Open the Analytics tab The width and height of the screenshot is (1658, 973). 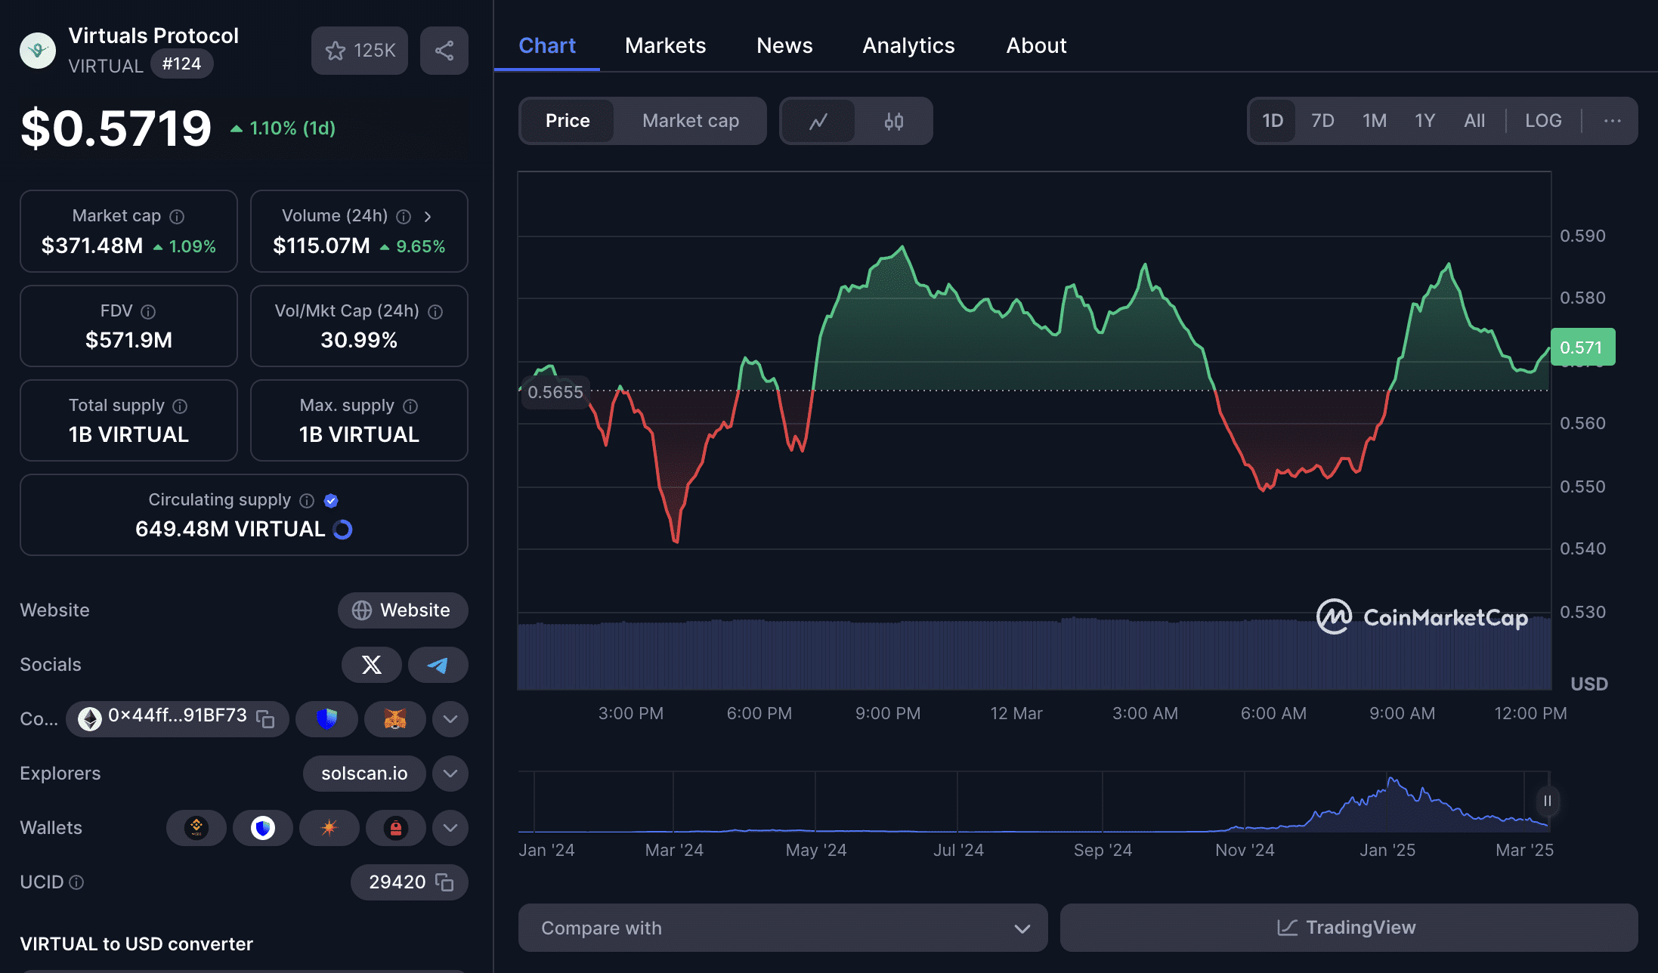909,45
